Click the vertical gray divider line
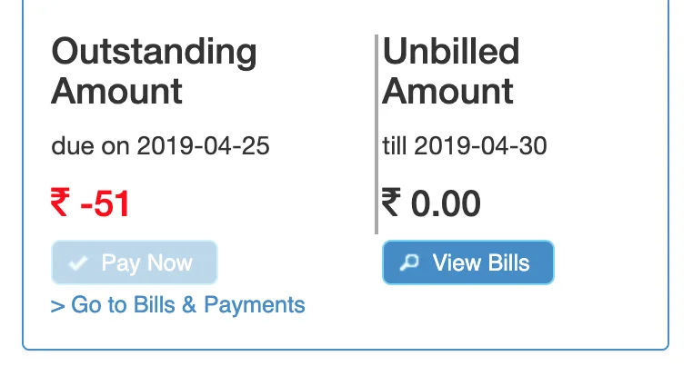The image size is (693, 376). (376, 134)
